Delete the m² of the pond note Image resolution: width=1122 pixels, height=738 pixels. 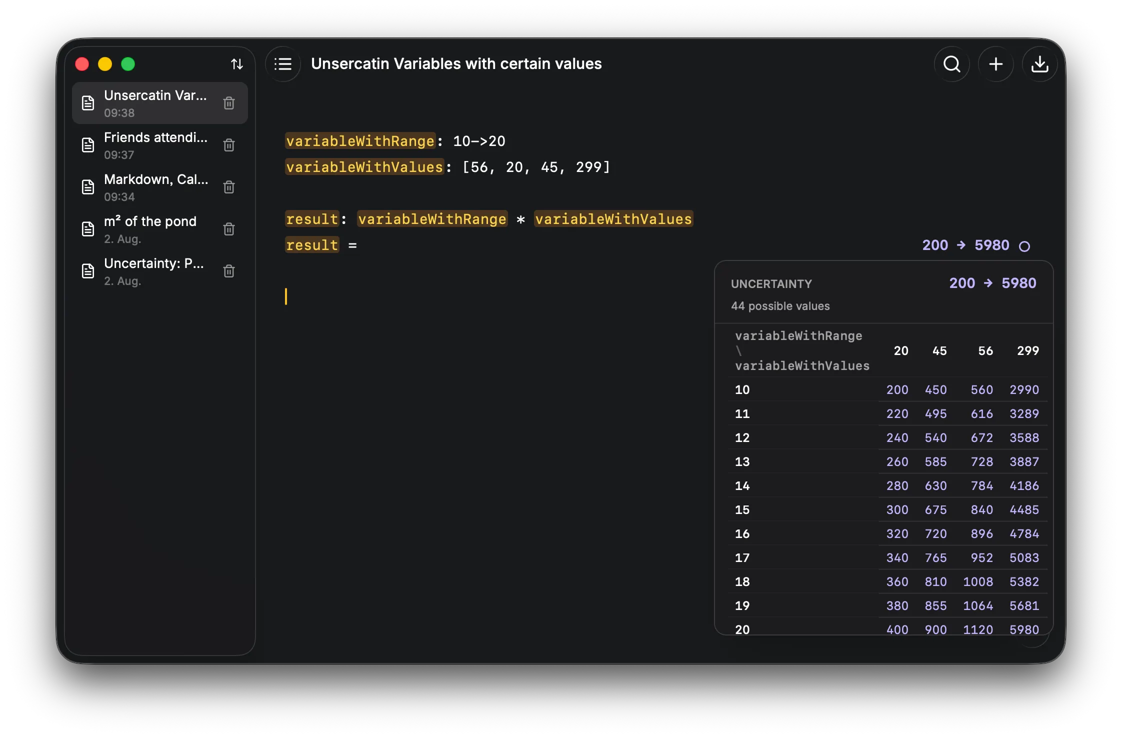click(229, 229)
